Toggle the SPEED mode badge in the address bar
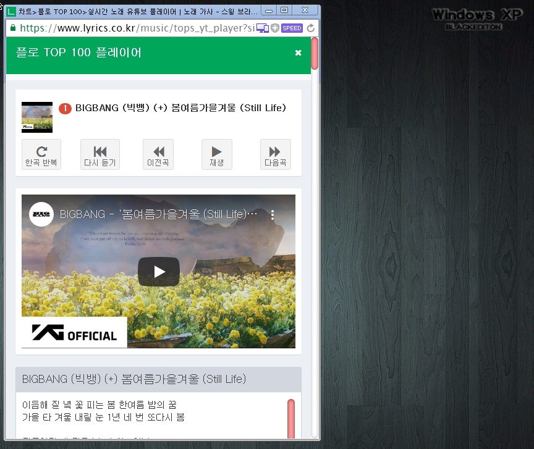The height and width of the screenshot is (449, 534). 292,28
